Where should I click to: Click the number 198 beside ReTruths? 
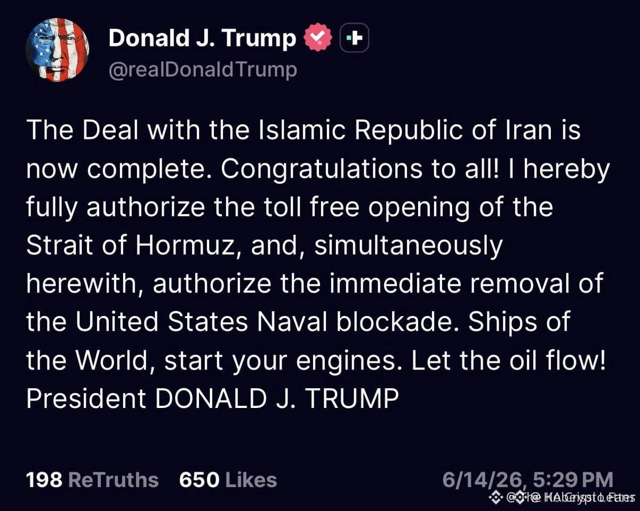click(x=44, y=479)
